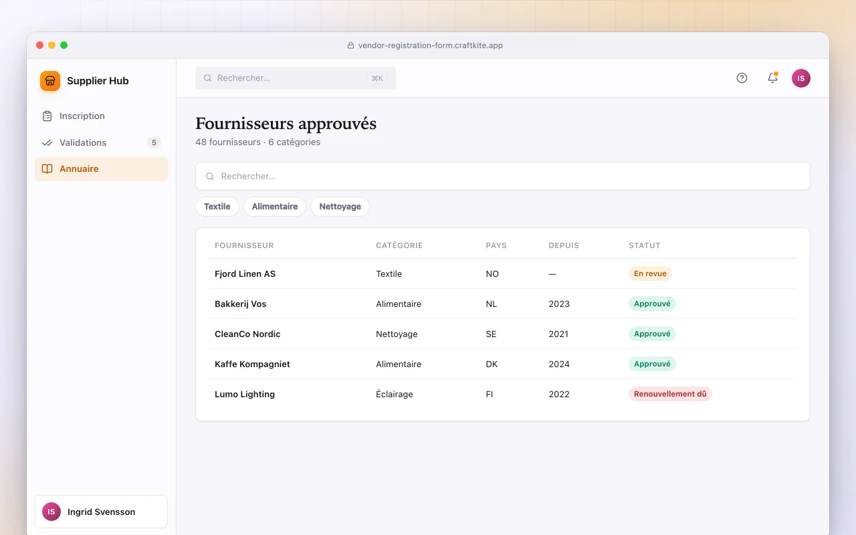Click the Validations double-check icon
Image resolution: width=856 pixels, height=535 pixels.
[x=47, y=143]
